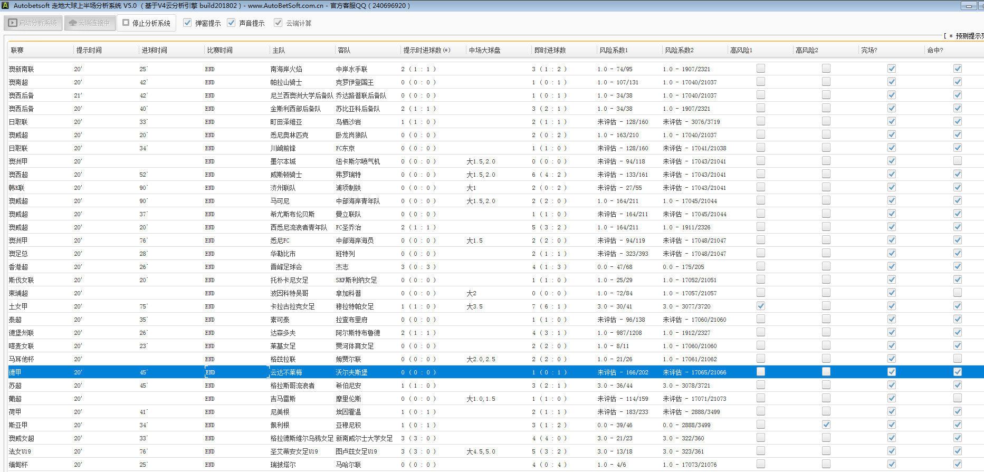Toggle the 弹窗提示 checkbox
This screenshot has height=472, width=984.
pyautogui.click(x=187, y=23)
